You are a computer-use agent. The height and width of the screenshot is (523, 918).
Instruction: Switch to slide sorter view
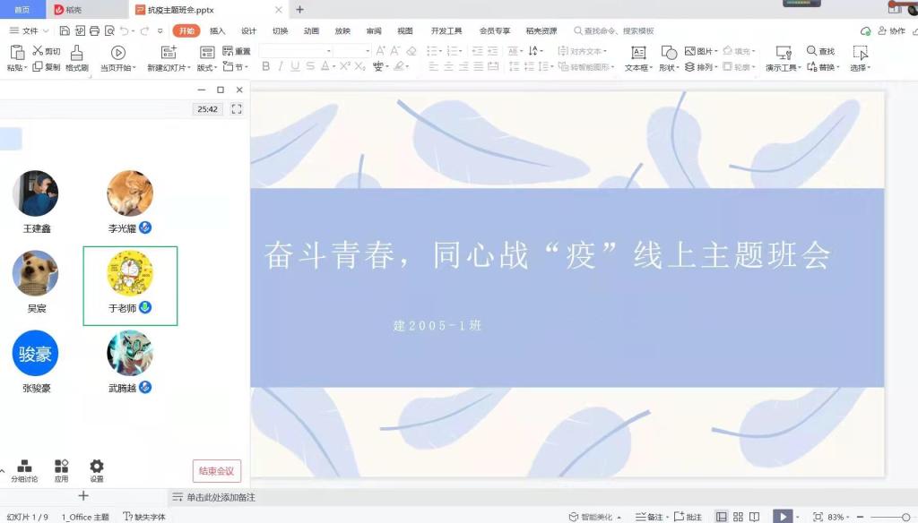click(738, 517)
